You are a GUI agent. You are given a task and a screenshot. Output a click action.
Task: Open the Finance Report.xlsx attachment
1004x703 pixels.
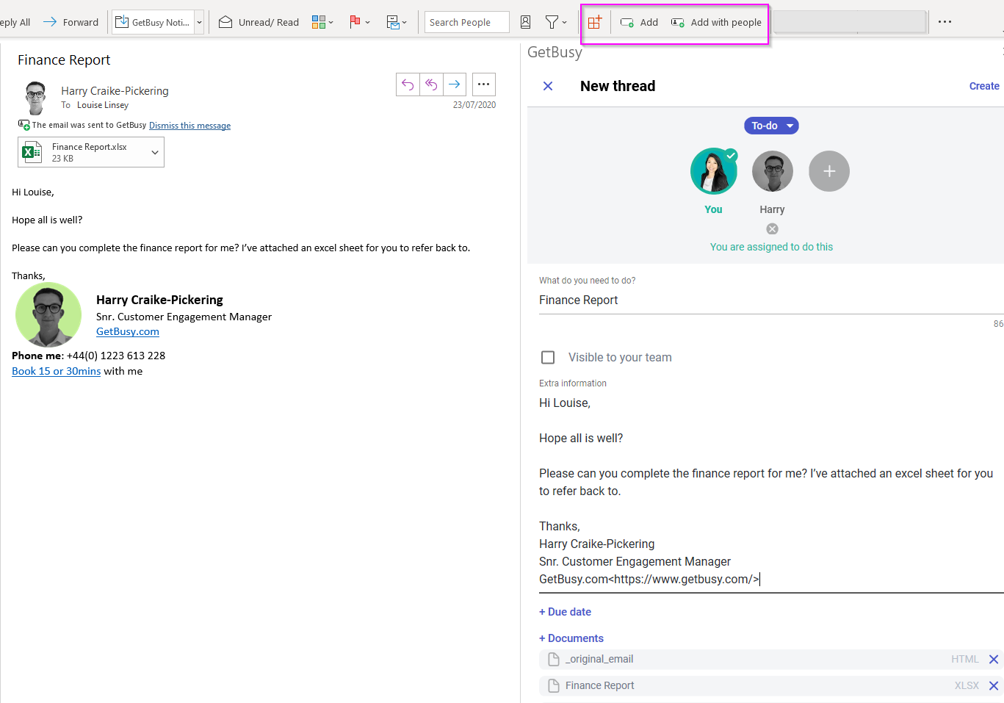click(x=90, y=152)
